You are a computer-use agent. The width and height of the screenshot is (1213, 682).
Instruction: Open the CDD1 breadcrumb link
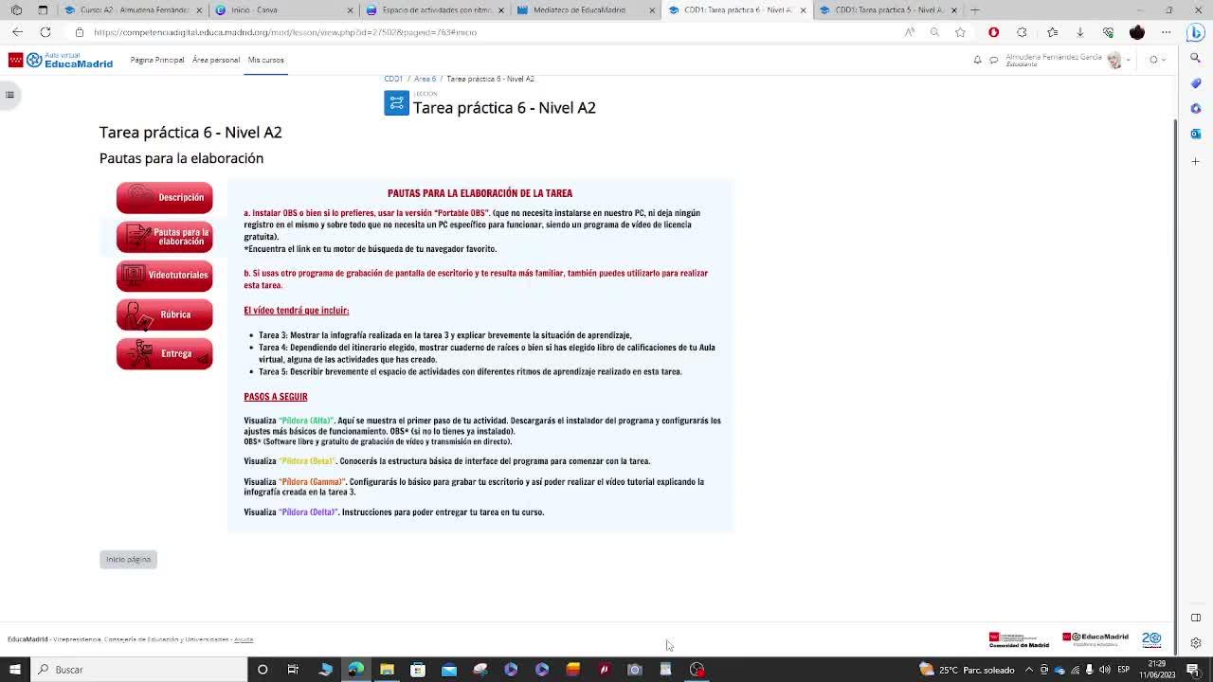(393, 79)
